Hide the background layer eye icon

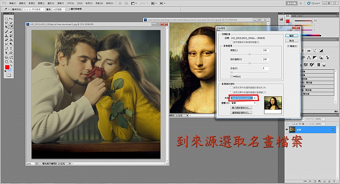(x=287, y=130)
